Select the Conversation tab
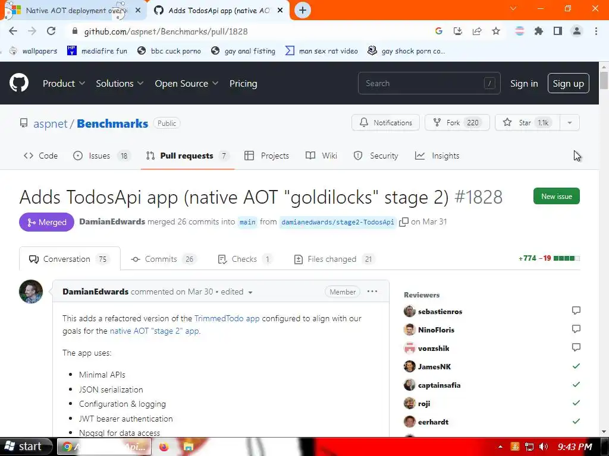 point(70,259)
